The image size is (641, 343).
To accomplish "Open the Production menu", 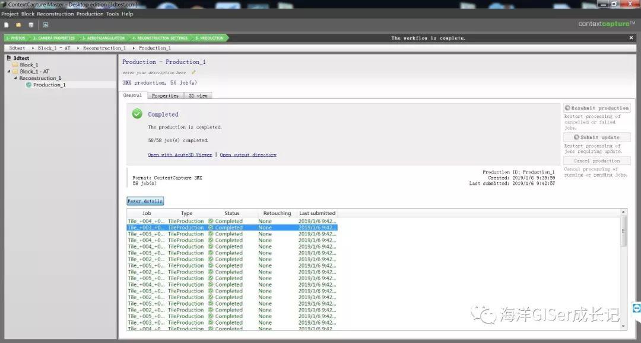I will (90, 14).
